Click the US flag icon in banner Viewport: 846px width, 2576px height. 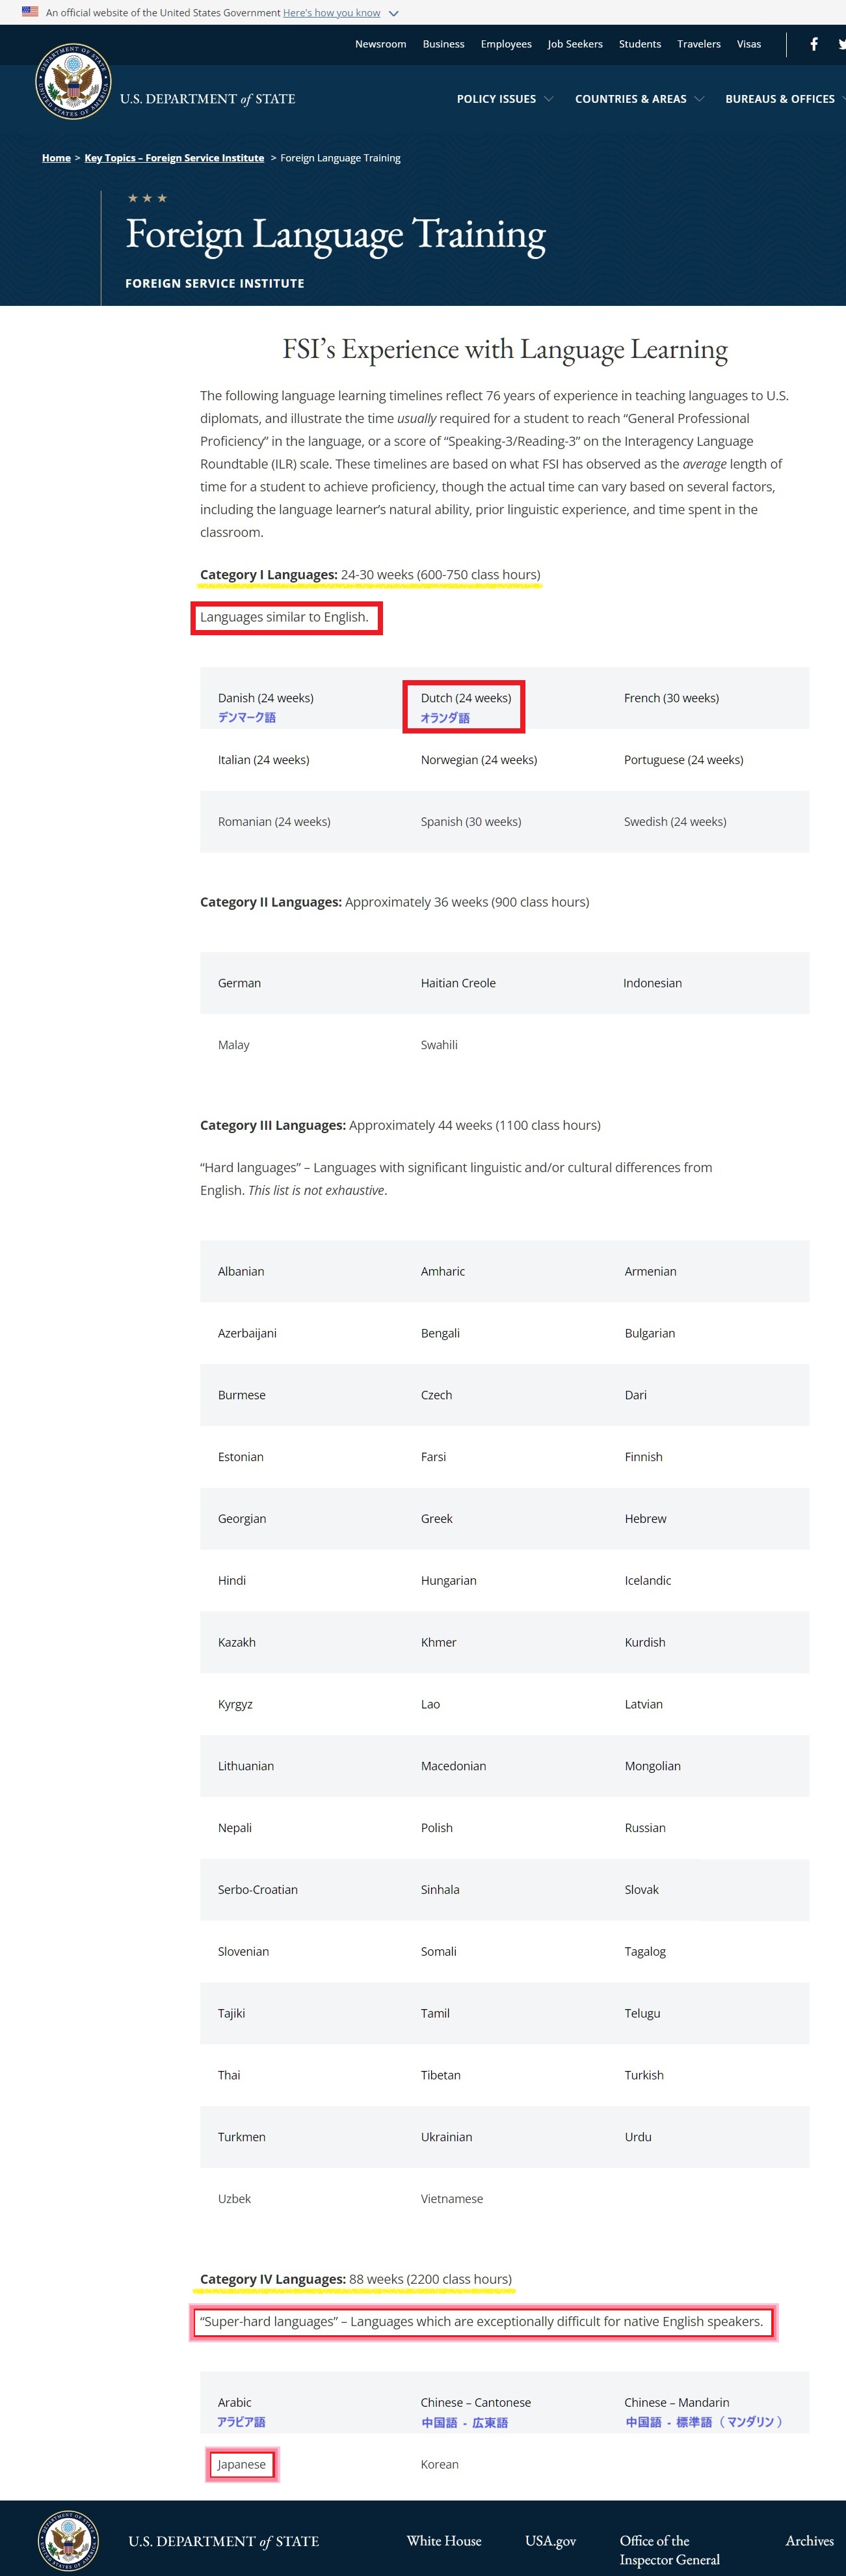30,12
